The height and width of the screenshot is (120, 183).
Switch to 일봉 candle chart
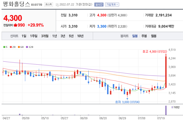135,36
